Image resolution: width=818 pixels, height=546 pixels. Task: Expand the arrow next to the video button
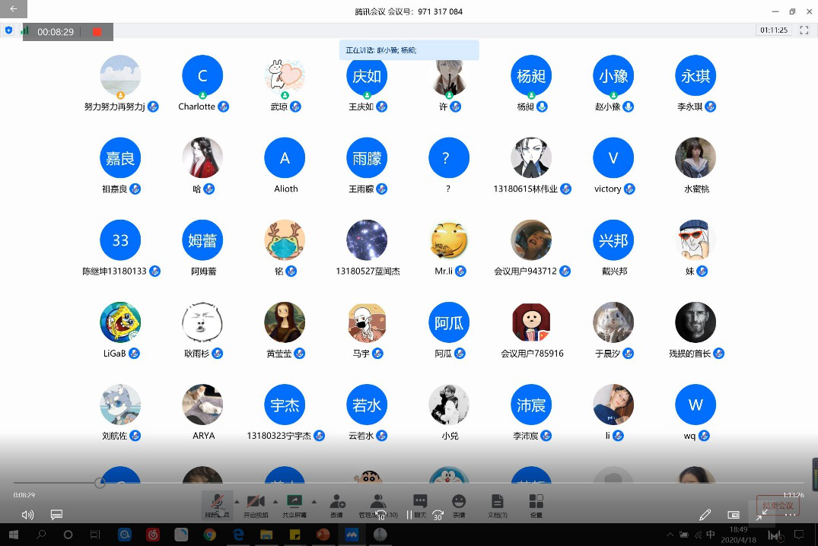tap(274, 502)
